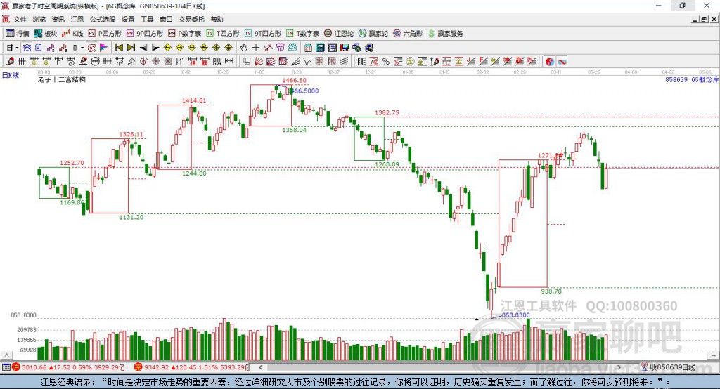Open the 交易委托 menu

pos(191,19)
